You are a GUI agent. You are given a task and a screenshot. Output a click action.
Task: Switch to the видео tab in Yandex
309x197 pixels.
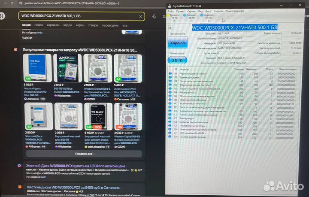tap(68, 25)
